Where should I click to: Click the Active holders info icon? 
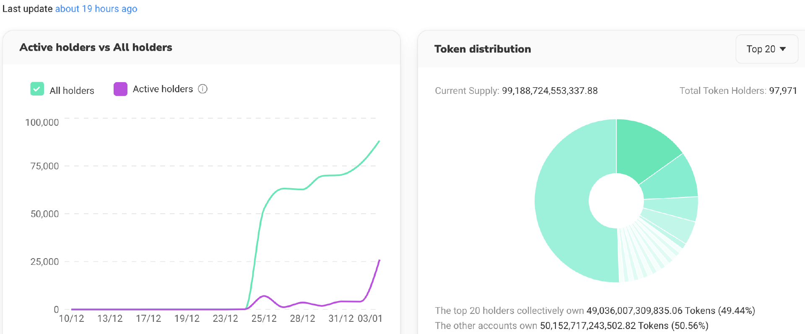203,89
